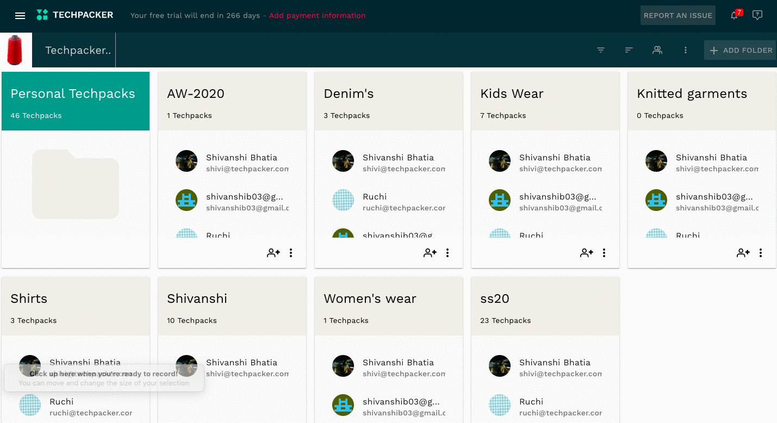Screen dimensions: 777x423
Task: Click Shivanshi Bhatia avatar in Denim's
Action: click(x=343, y=161)
